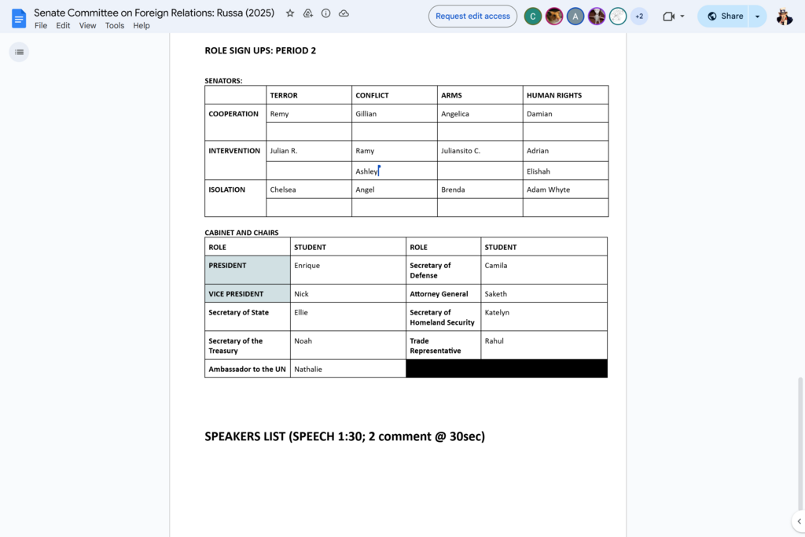This screenshot has width=805, height=537.
Task: Click the cell containing Gillian
Action: [x=395, y=113]
